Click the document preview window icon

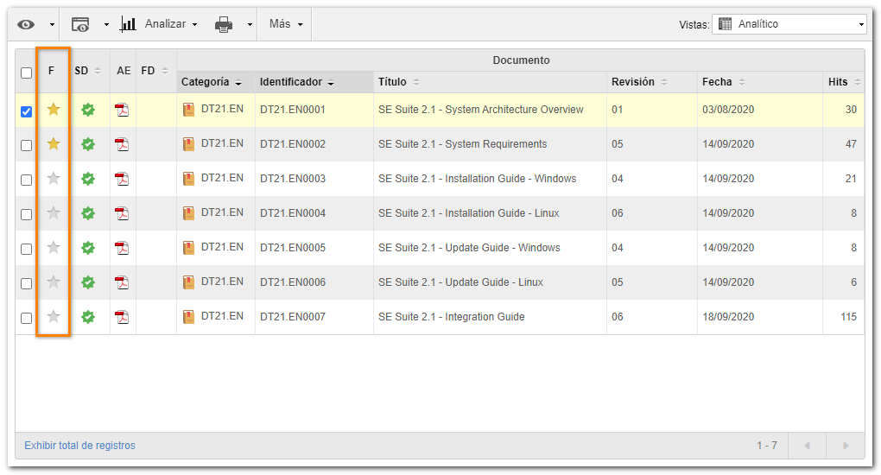coord(80,24)
